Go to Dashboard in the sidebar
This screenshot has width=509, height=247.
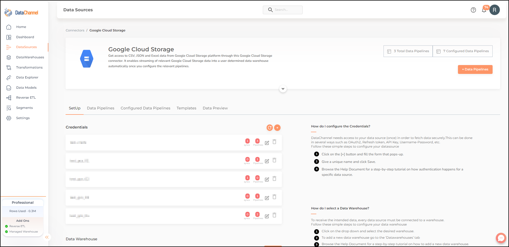pos(25,37)
